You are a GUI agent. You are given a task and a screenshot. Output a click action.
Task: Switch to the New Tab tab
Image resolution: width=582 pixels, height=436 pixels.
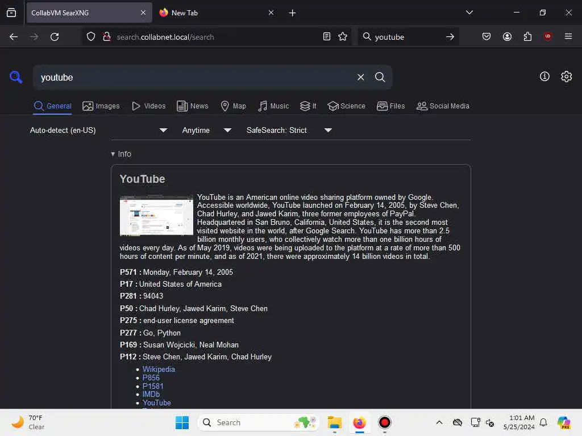215,12
